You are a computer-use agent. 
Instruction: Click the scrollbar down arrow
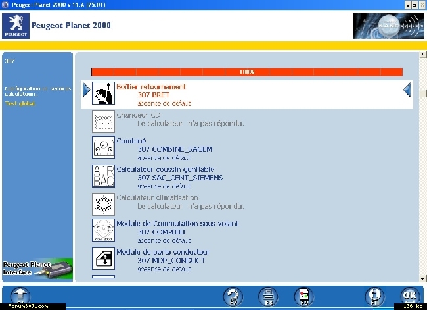tap(422, 279)
